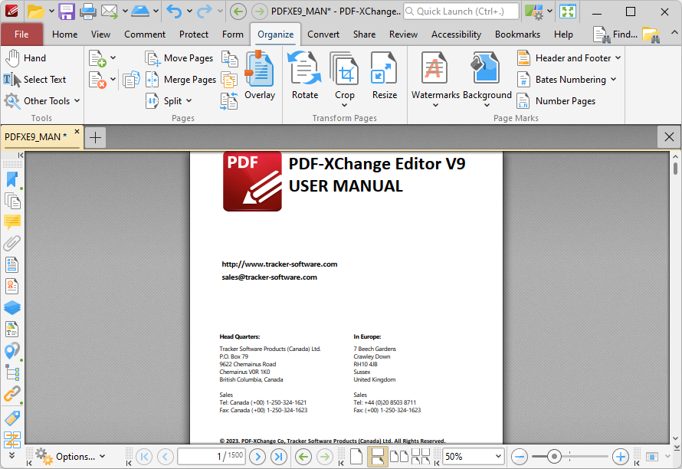Click the Find button
Viewport: 682px width, 469px height.
(x=615, y=34)
